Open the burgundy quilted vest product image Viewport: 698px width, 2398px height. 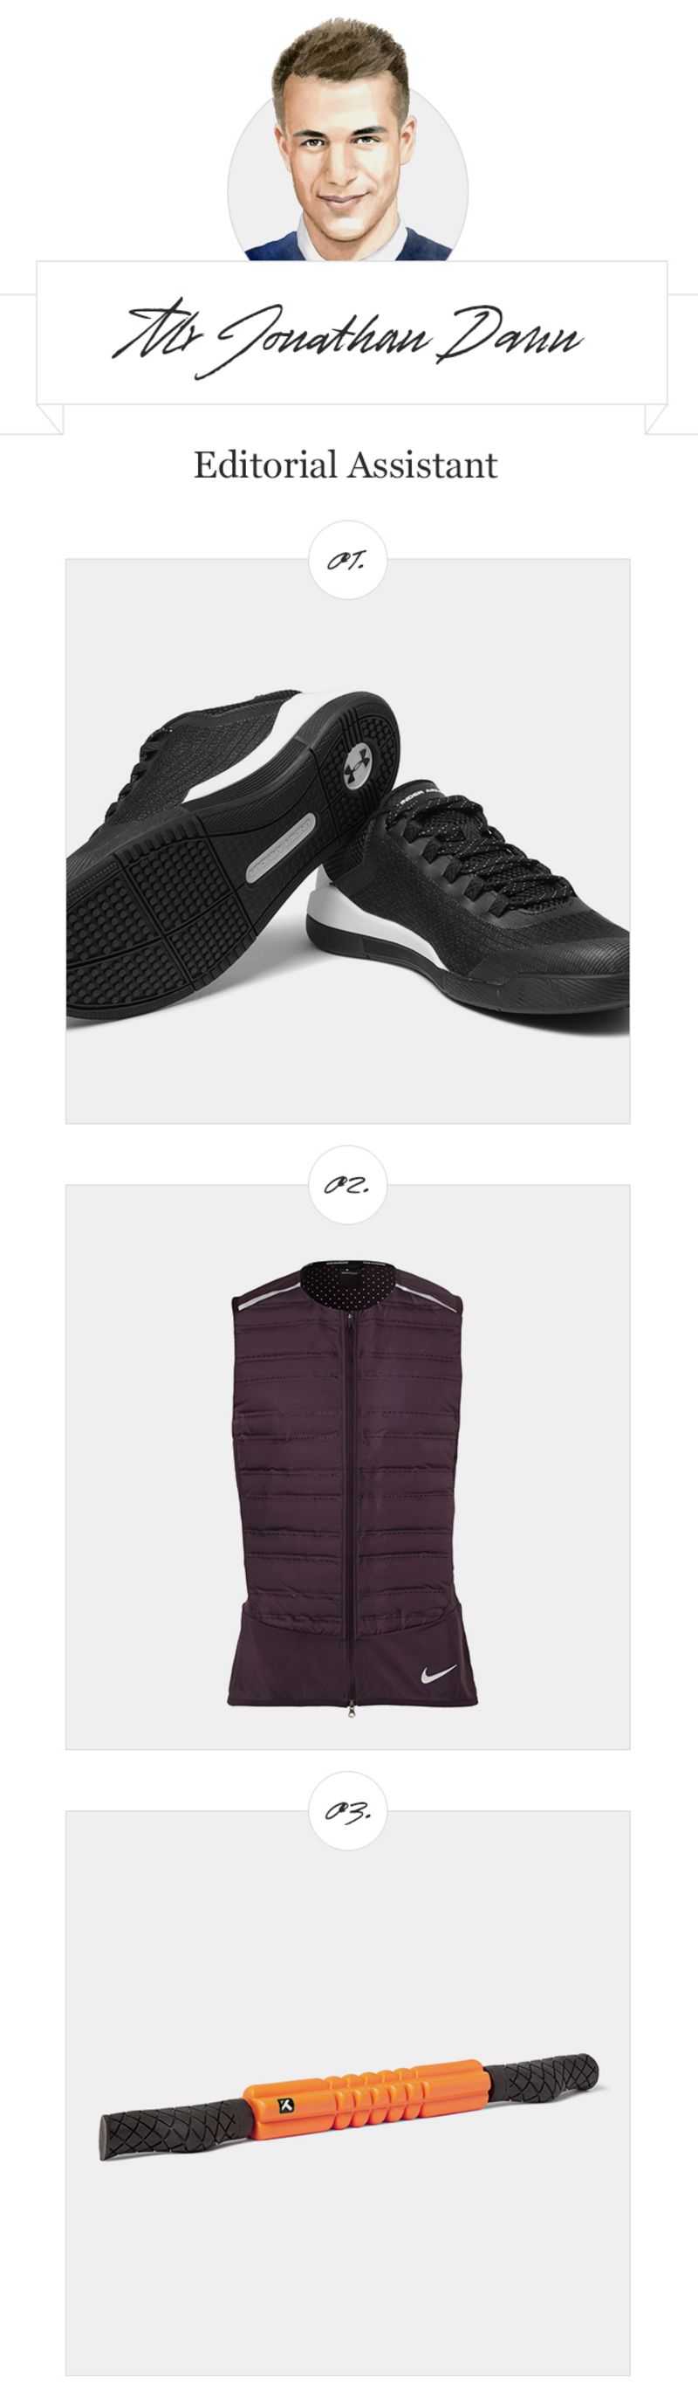pyautogui.click(x=347, y=1466)
